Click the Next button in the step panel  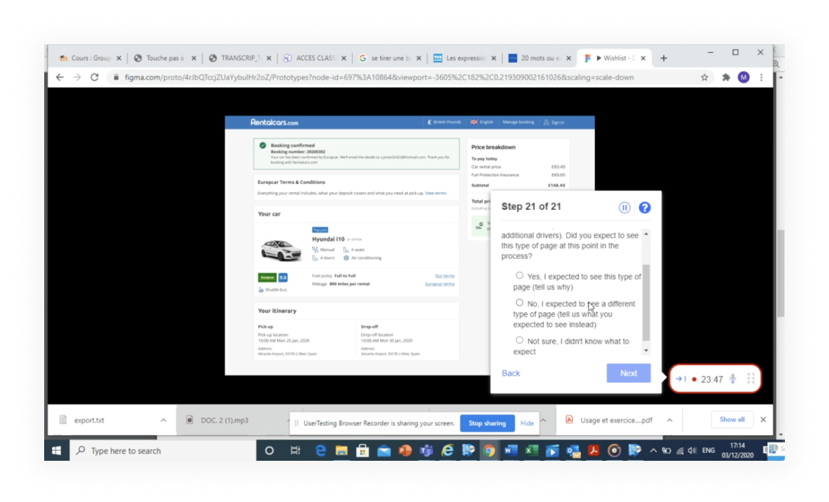coord(628,373)
